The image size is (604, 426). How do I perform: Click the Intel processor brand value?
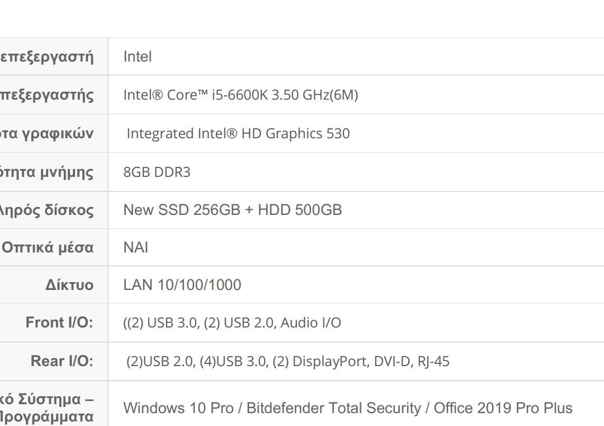[x=138, y=57]
